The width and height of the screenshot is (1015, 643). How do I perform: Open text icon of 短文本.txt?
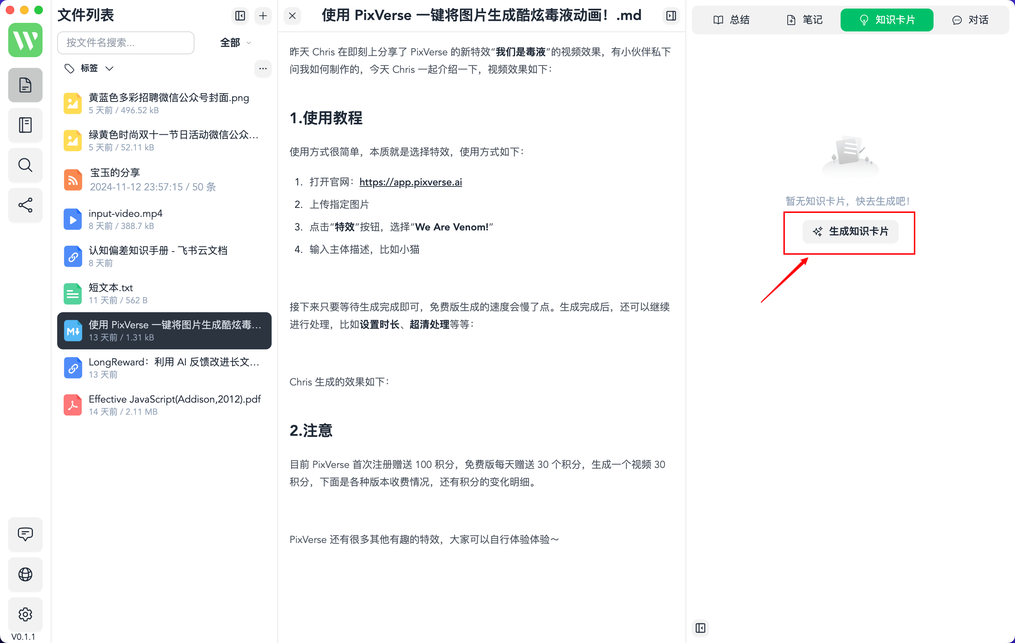73,294
